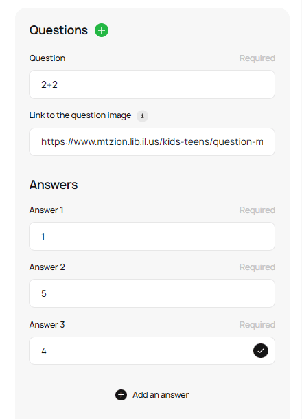The width and height of the screenshot is (302, 419).
Task: Add a new question with green plus icon
Action: point(102,30)
